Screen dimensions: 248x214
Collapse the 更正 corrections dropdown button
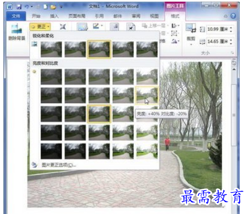(x=40, y=27)
